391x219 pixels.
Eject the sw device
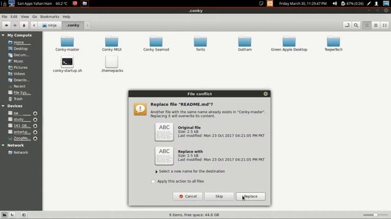click(35, 113)
